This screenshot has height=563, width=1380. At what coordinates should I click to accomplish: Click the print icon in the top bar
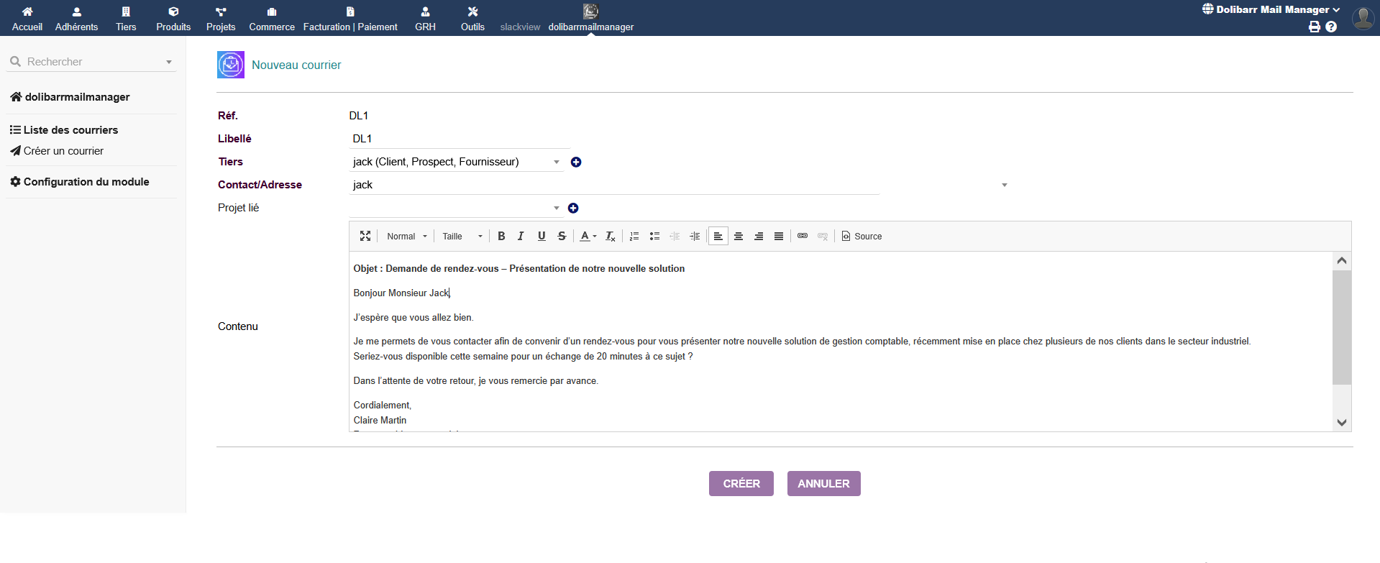click(x=1315, y=27)
